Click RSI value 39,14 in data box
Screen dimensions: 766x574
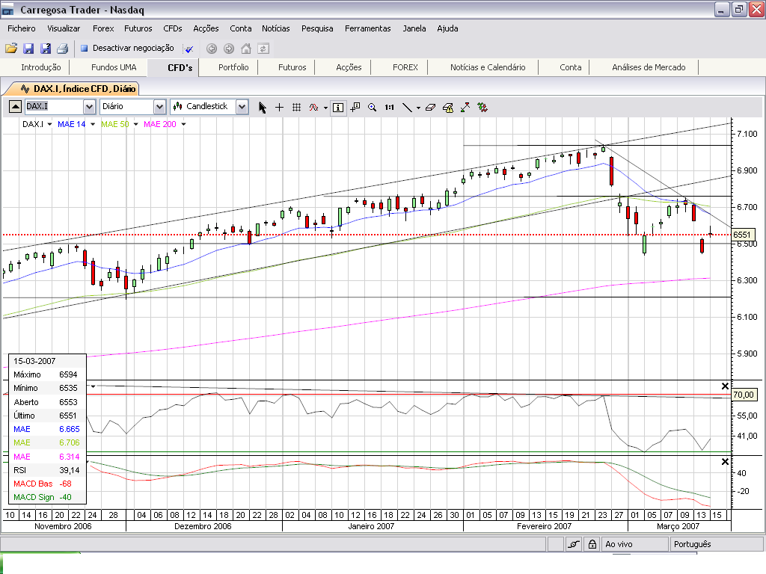[x=69, y=470]
